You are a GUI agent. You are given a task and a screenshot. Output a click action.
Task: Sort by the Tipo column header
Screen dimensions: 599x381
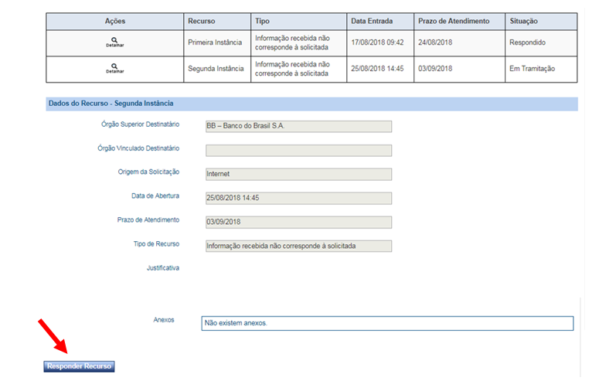tap(263, 21)
